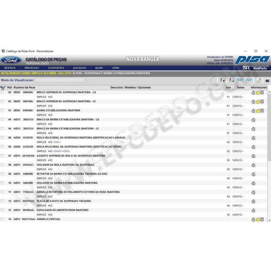Click the Ford oval logo
The image size is (271, 271).
click(x=11, y=60)
